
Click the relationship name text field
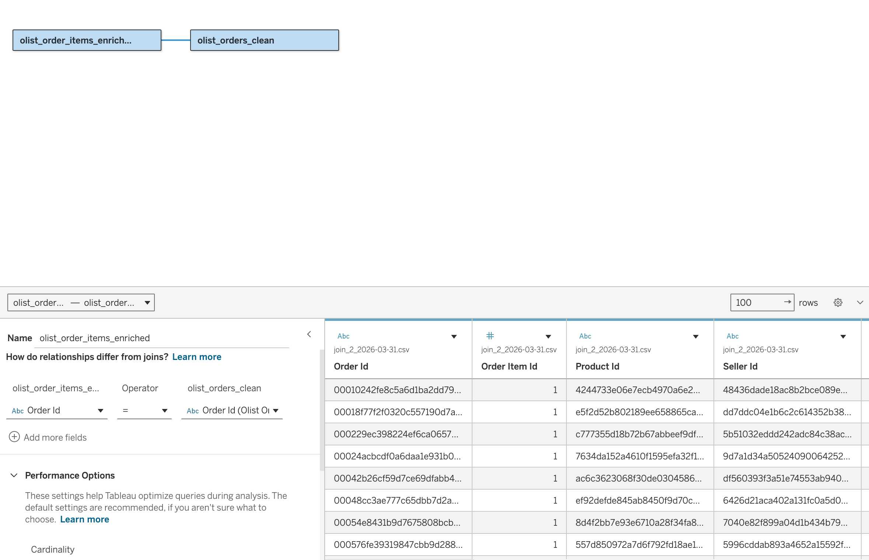click(162, 338)
